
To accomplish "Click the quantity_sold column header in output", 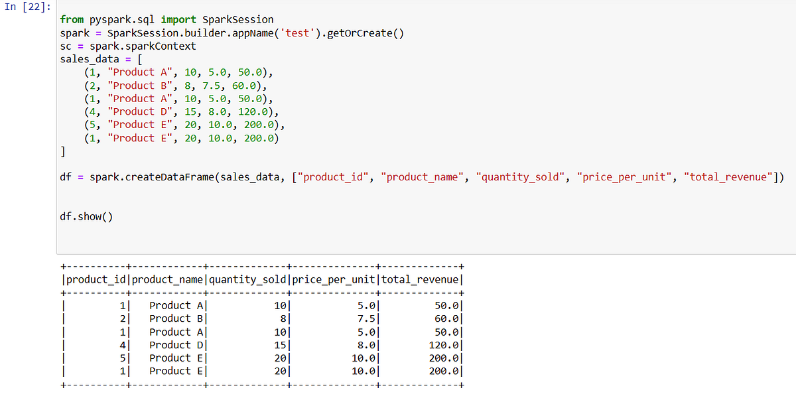I will click(247, 279).
